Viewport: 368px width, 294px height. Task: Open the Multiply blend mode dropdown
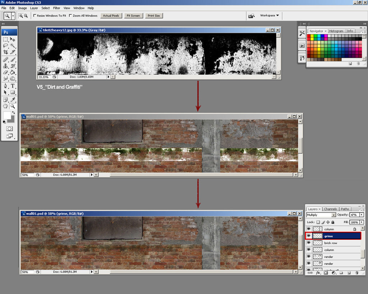[x=321, y=215]
